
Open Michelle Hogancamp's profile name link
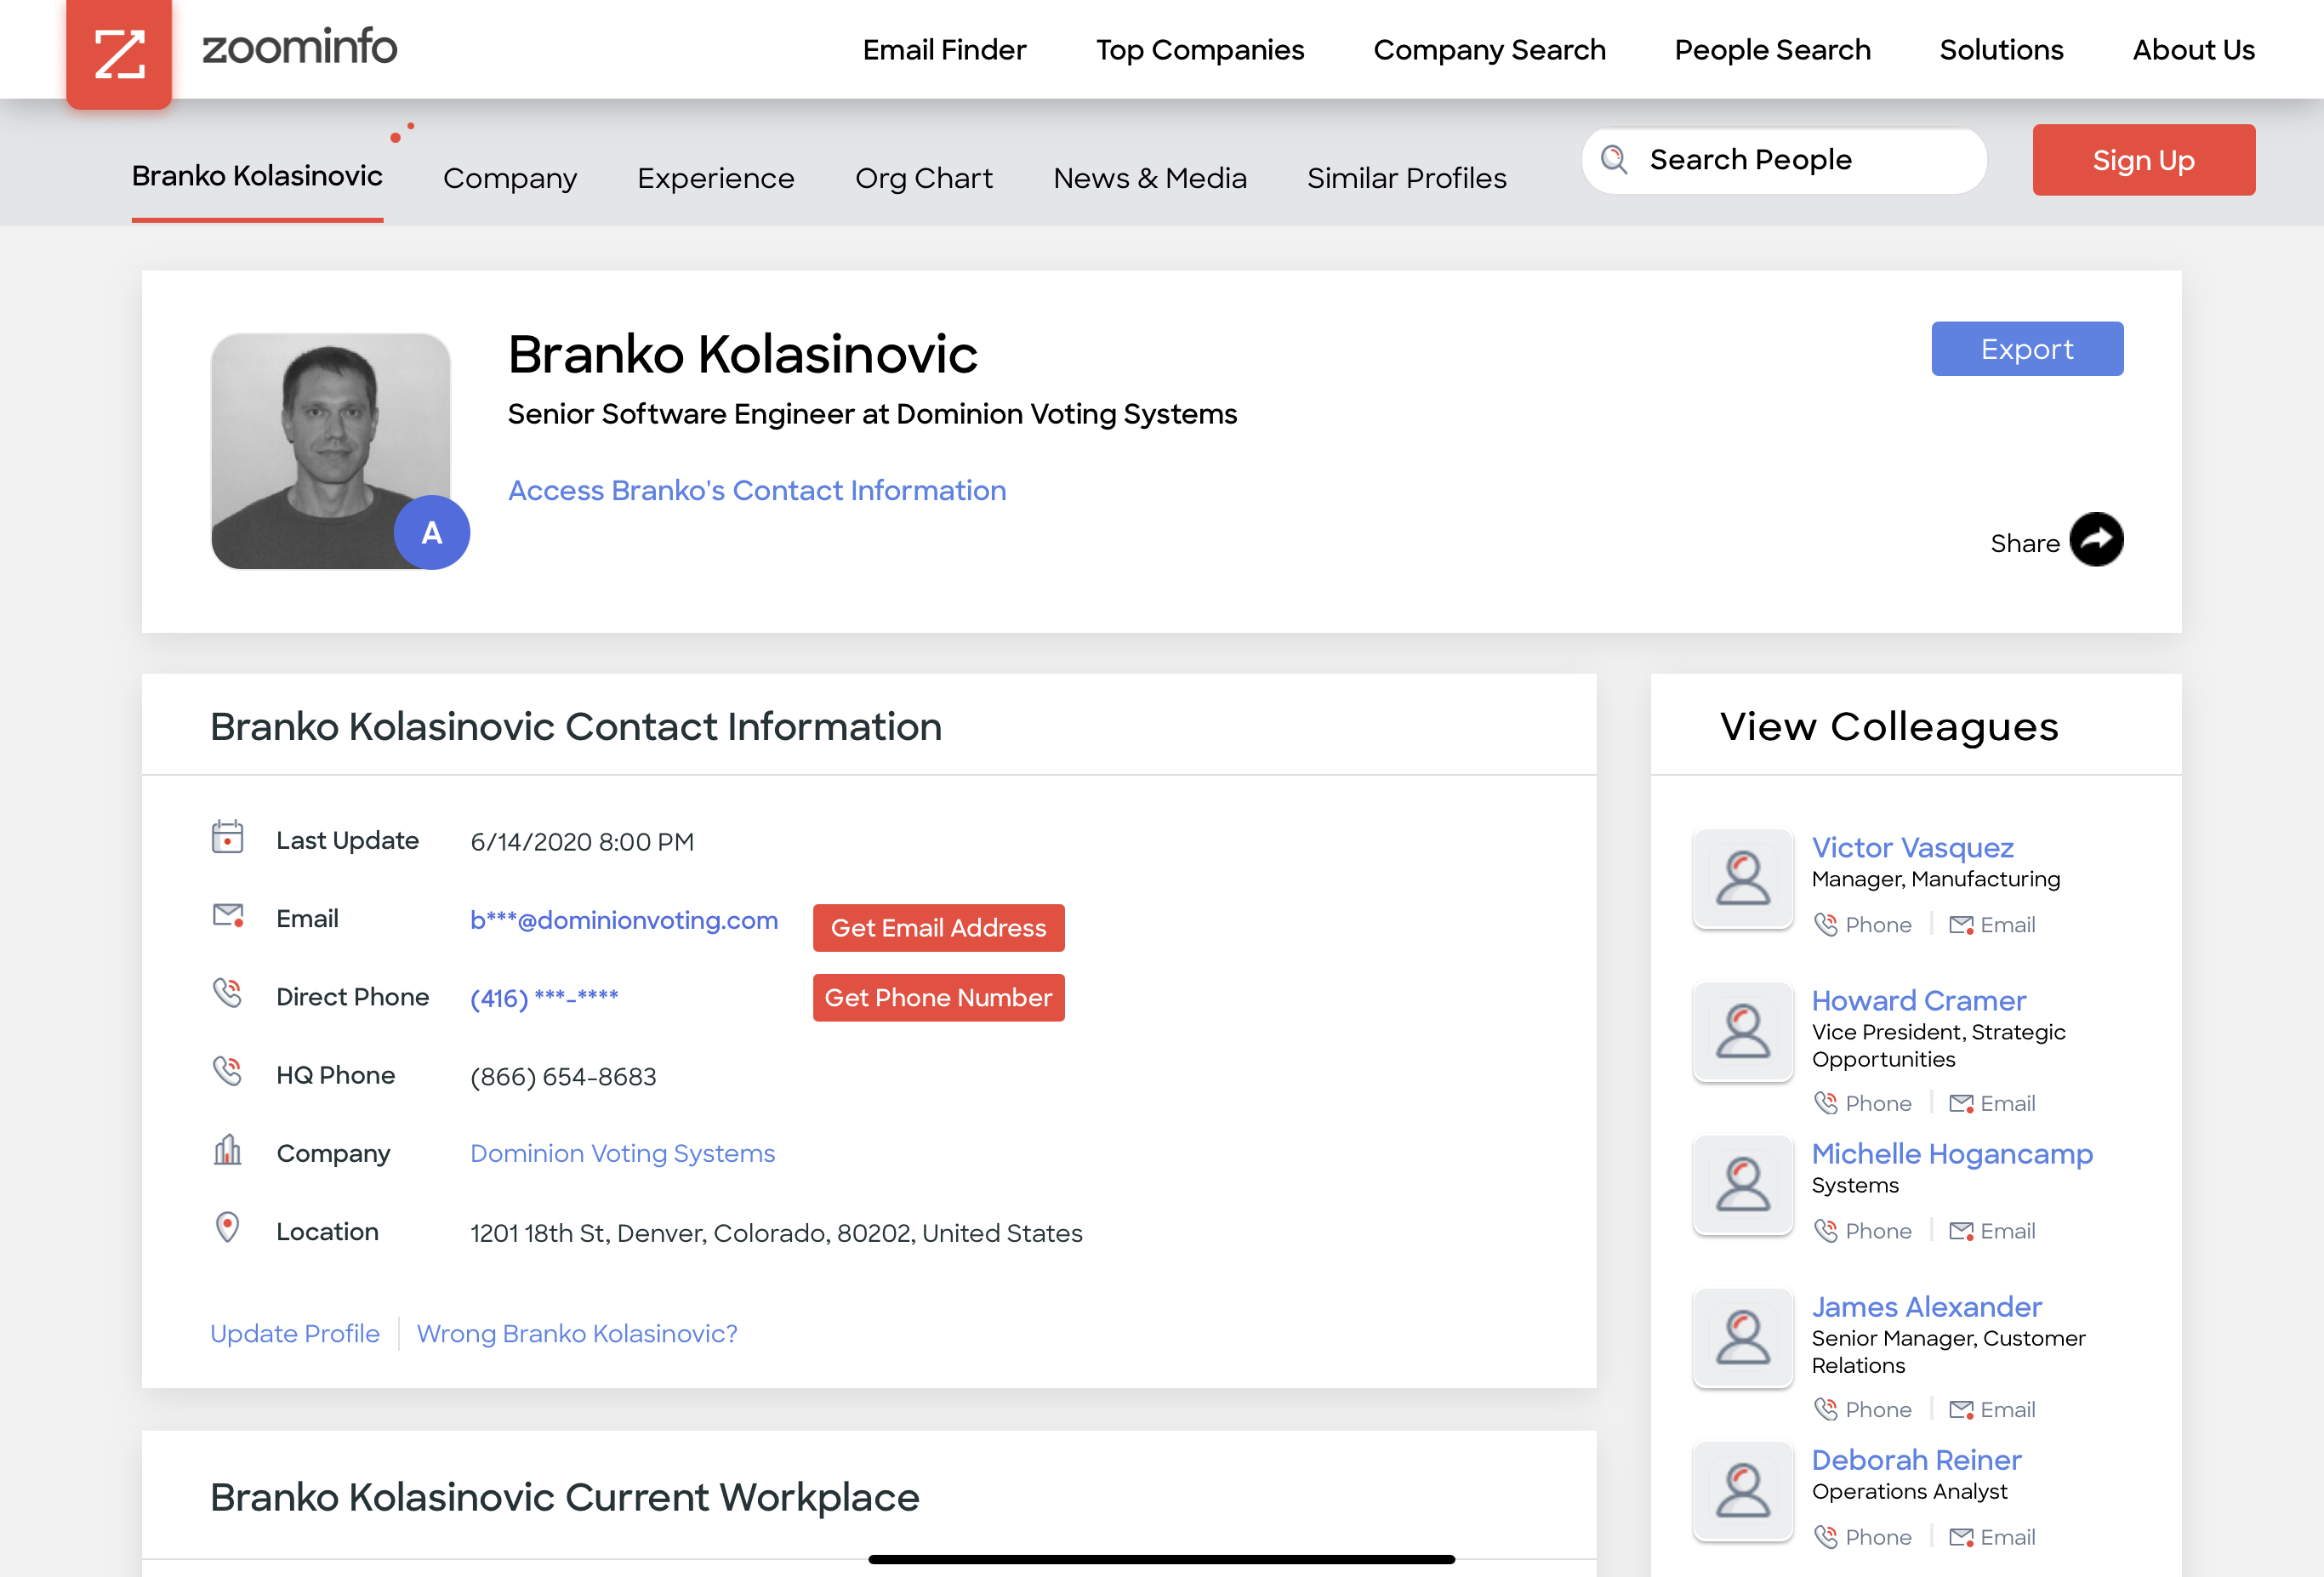click(1952, 1154)
